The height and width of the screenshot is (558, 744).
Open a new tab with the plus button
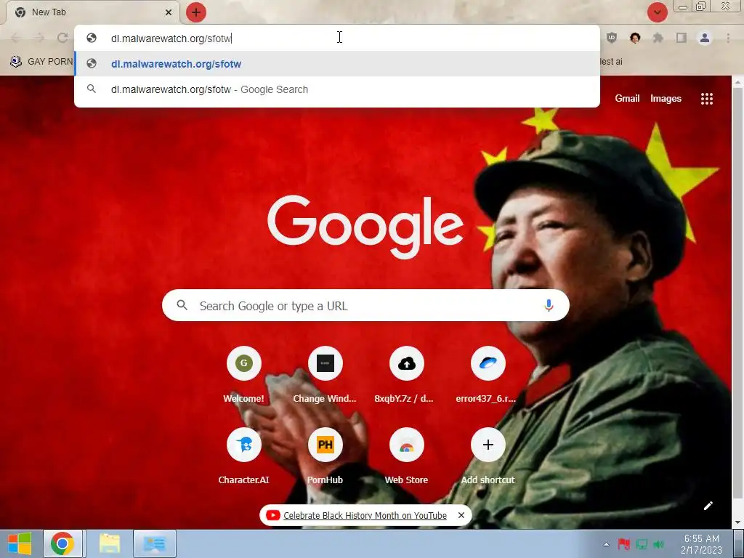[196, 12]
